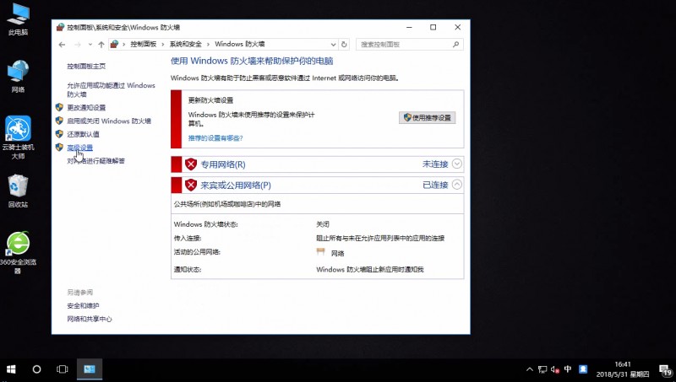Click the bench network icon next to 网络

321,251
